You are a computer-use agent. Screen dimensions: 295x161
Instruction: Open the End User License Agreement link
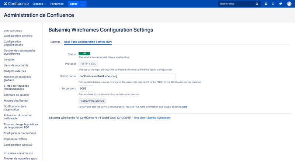152,118
